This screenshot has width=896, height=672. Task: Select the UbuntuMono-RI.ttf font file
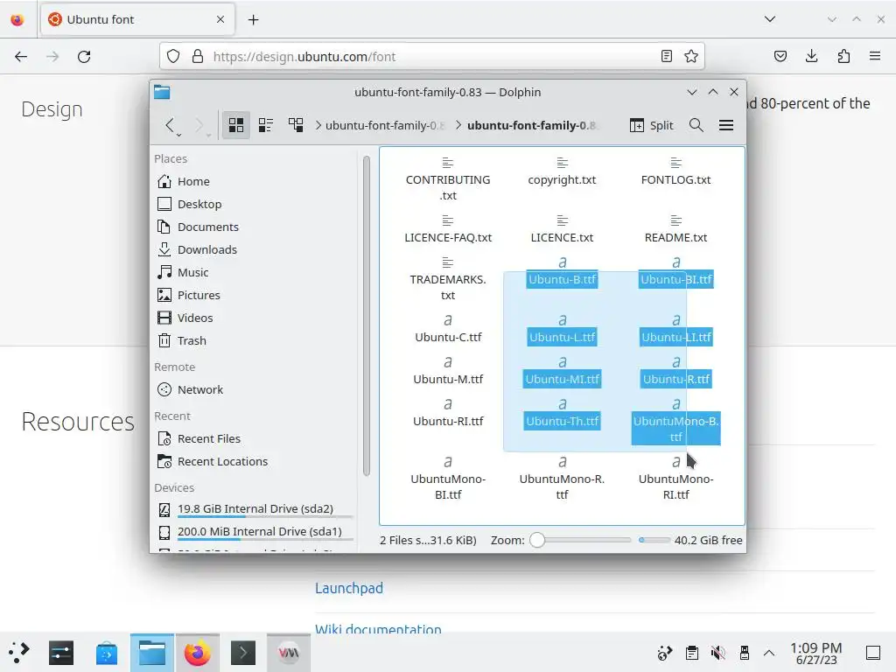(676, 479)
